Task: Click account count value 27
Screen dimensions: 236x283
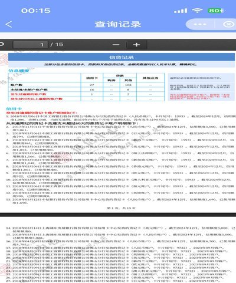Action: tap(92, 85)
